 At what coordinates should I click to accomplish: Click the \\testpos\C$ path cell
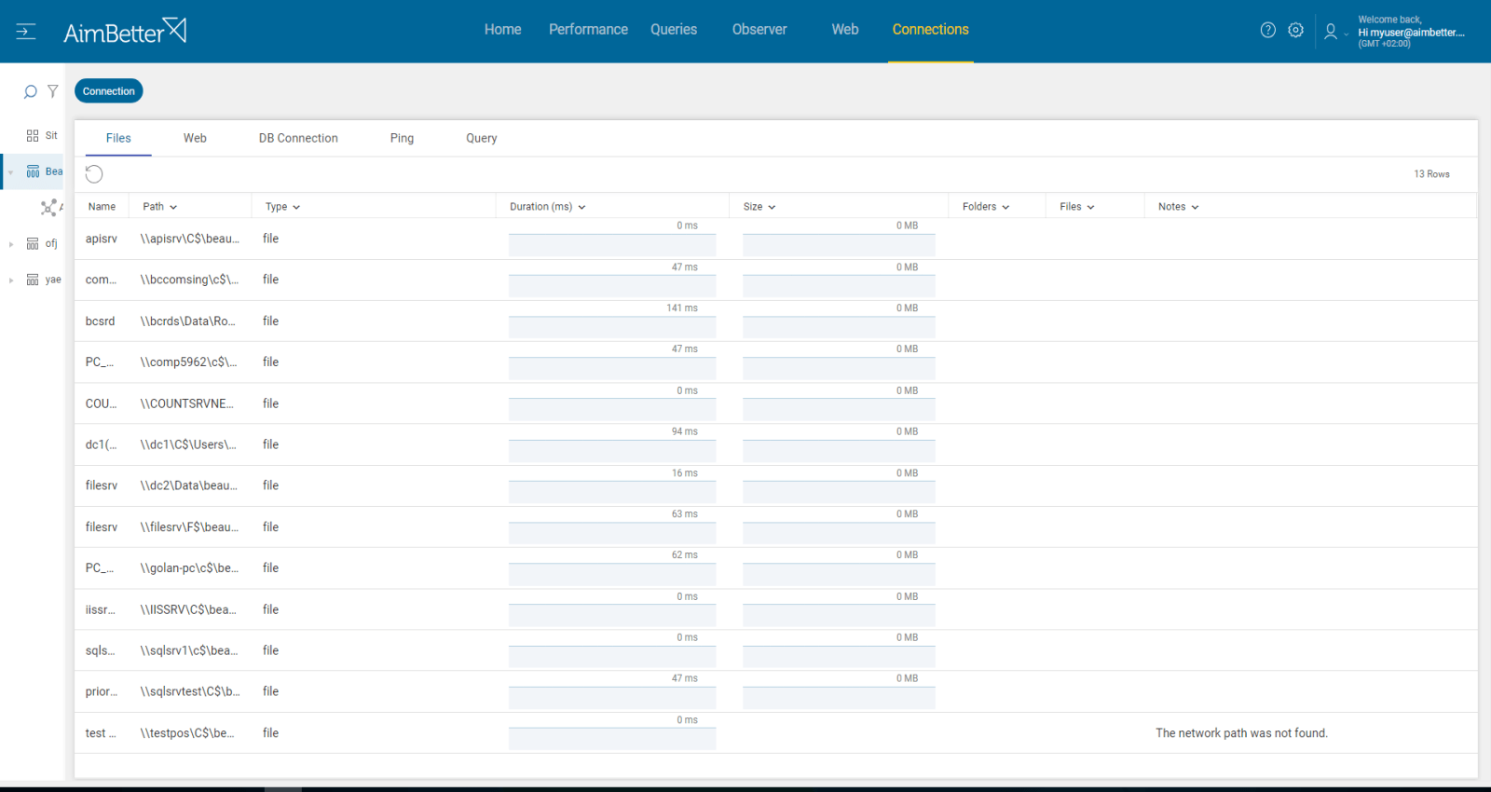tap(187, 733)
